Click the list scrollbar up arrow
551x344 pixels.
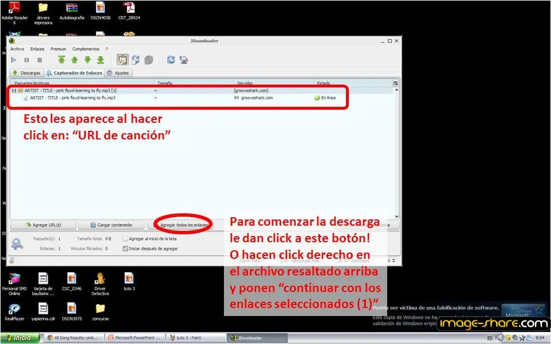click(396, 90)
